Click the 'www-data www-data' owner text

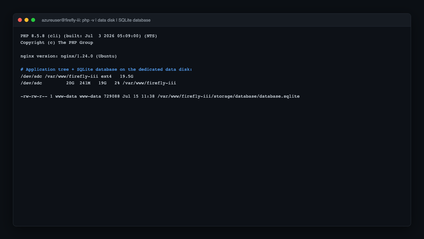(x=78, y=96)
